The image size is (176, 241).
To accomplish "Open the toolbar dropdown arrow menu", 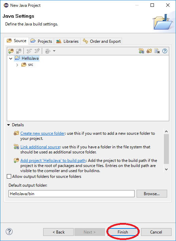I will pyautogui.click(x=54, y=51).
